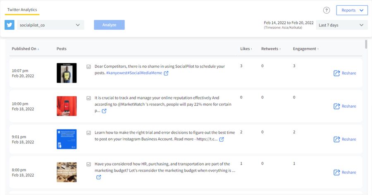Click the 8:00 pm Feb 18, 2022 timestamp
This screenshot has width=372, height=196.
coord(23,172)
